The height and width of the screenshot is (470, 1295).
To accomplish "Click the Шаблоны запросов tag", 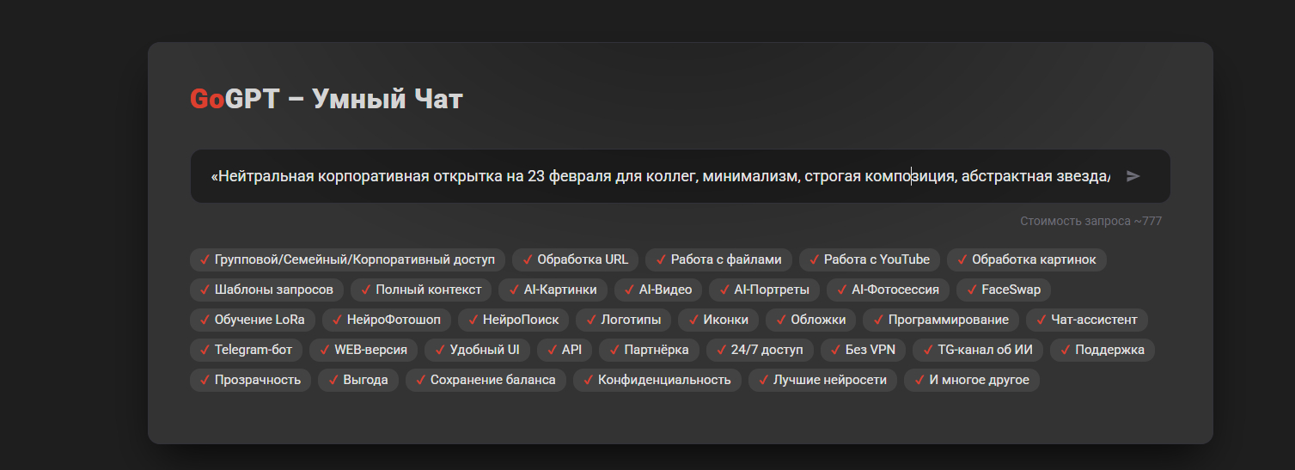I will pos(266,290).
